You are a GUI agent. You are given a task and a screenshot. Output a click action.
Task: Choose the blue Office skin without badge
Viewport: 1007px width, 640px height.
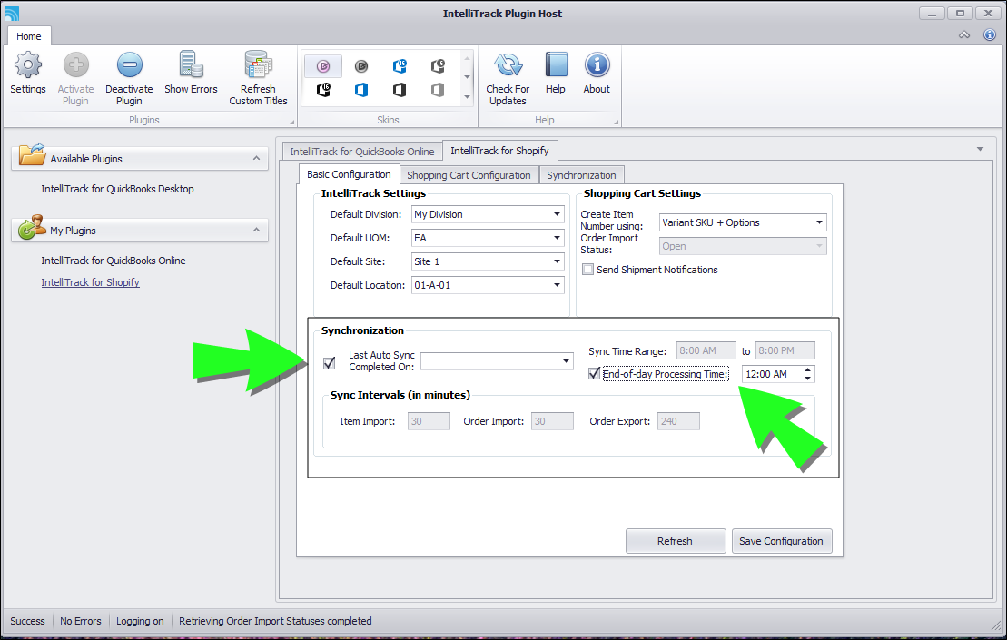pyautogui.click(x=361, y=89)
